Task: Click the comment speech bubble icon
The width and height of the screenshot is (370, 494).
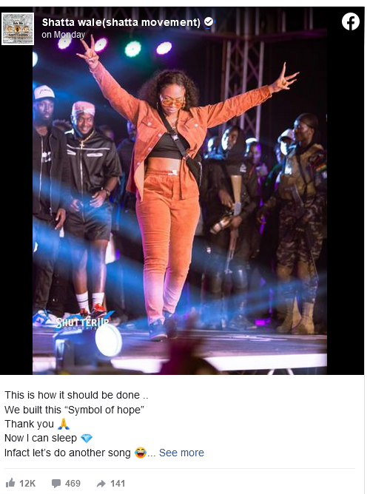Action: coord(55,484)
